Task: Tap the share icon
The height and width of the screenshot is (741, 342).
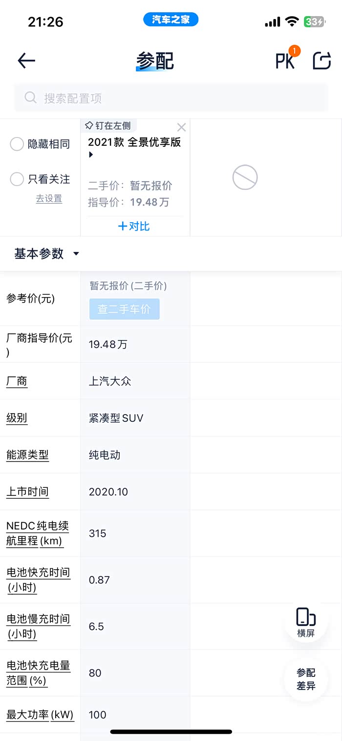Action: (322, 61)
